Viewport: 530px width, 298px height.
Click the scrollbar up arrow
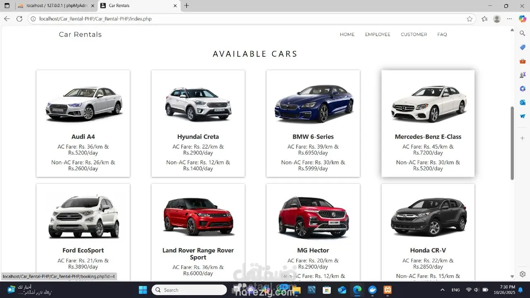pos(512,30)
